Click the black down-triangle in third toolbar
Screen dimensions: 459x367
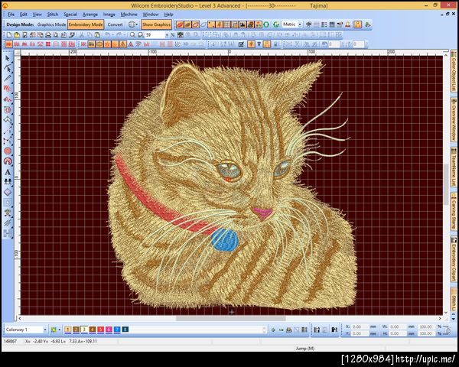tap(259, 44)
